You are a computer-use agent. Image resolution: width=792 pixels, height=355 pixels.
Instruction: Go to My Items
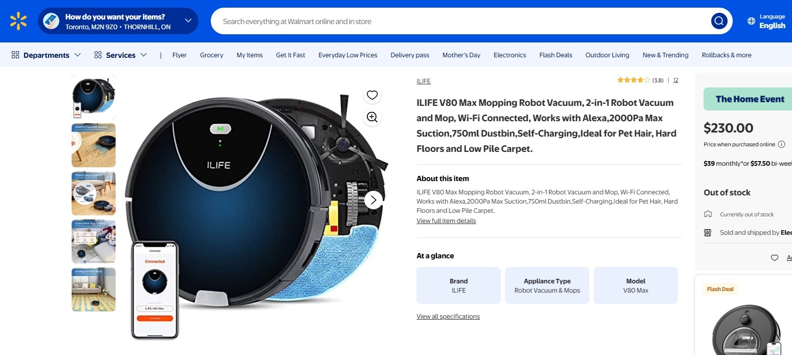pos(250,55)
